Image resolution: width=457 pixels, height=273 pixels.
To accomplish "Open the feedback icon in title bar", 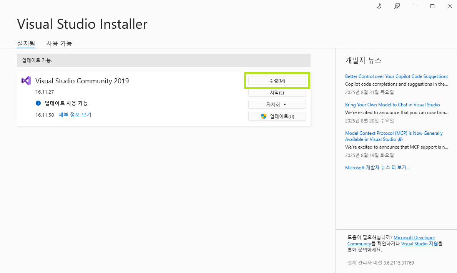I will point(397,6).
